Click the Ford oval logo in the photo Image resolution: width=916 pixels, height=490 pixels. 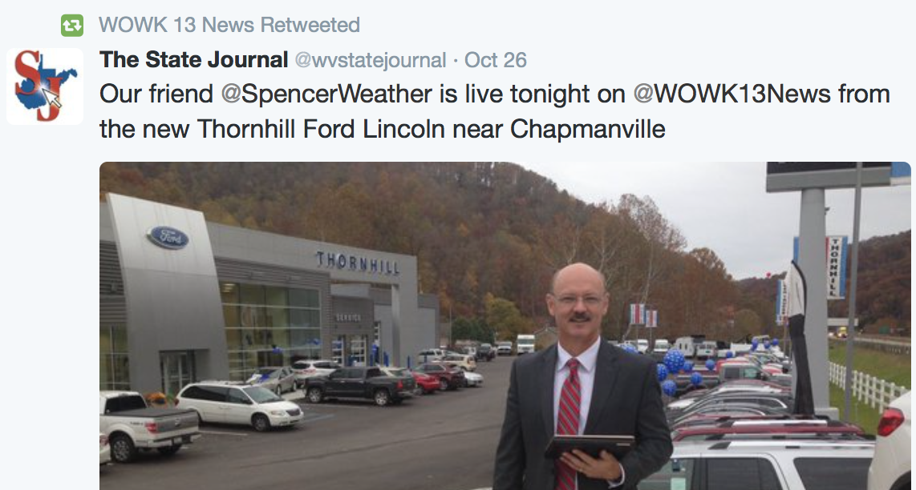(168, 238)
